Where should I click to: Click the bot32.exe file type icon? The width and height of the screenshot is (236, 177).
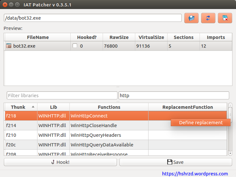pyautogui.click(x=9, y=46)
